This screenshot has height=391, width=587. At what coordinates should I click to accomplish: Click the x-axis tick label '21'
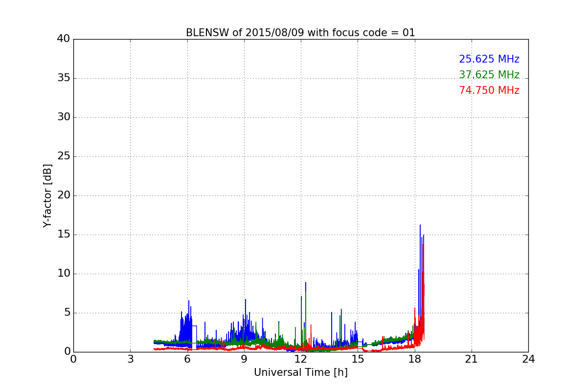tap(472, 359)
